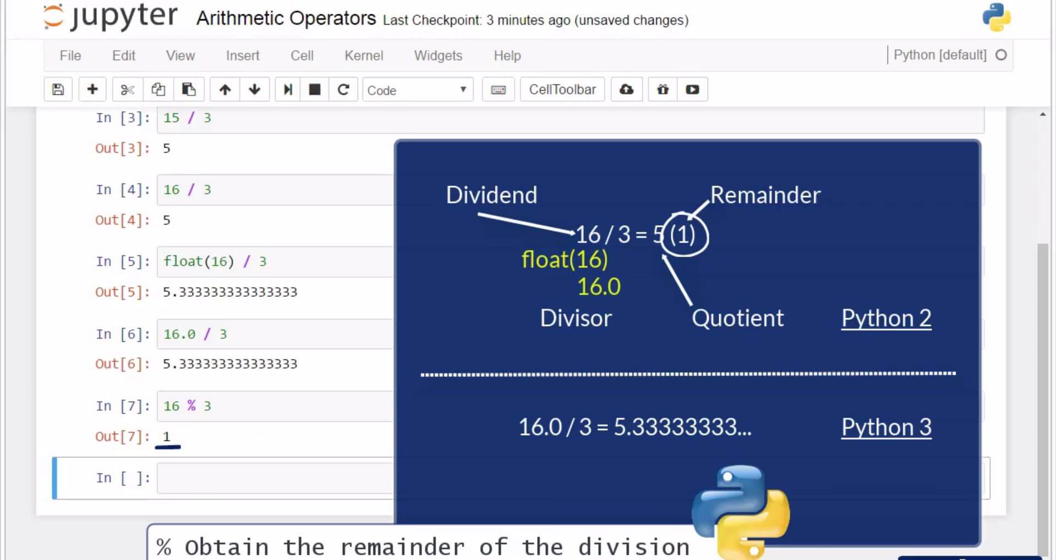Click the cloud upload icon in the toolbar
This screenshot has width=1056, height=560.
click(x=626, y=89)
